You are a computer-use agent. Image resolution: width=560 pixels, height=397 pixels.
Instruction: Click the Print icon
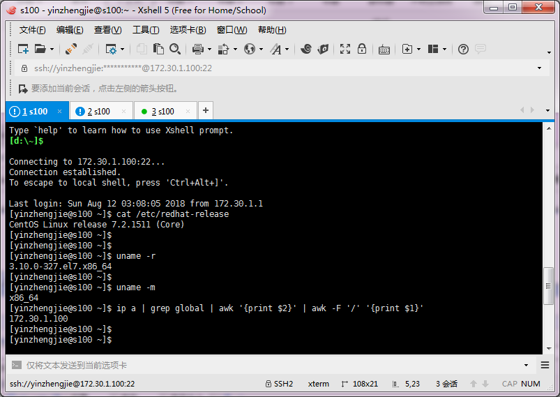(198, 49)
